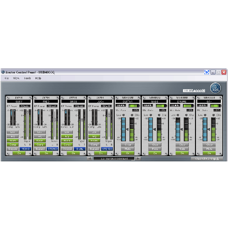This screenshot has width=229, height=229.
Task: Click the SAX Clip warning LED
Action: pyautogui.click(x=214, y=115)
